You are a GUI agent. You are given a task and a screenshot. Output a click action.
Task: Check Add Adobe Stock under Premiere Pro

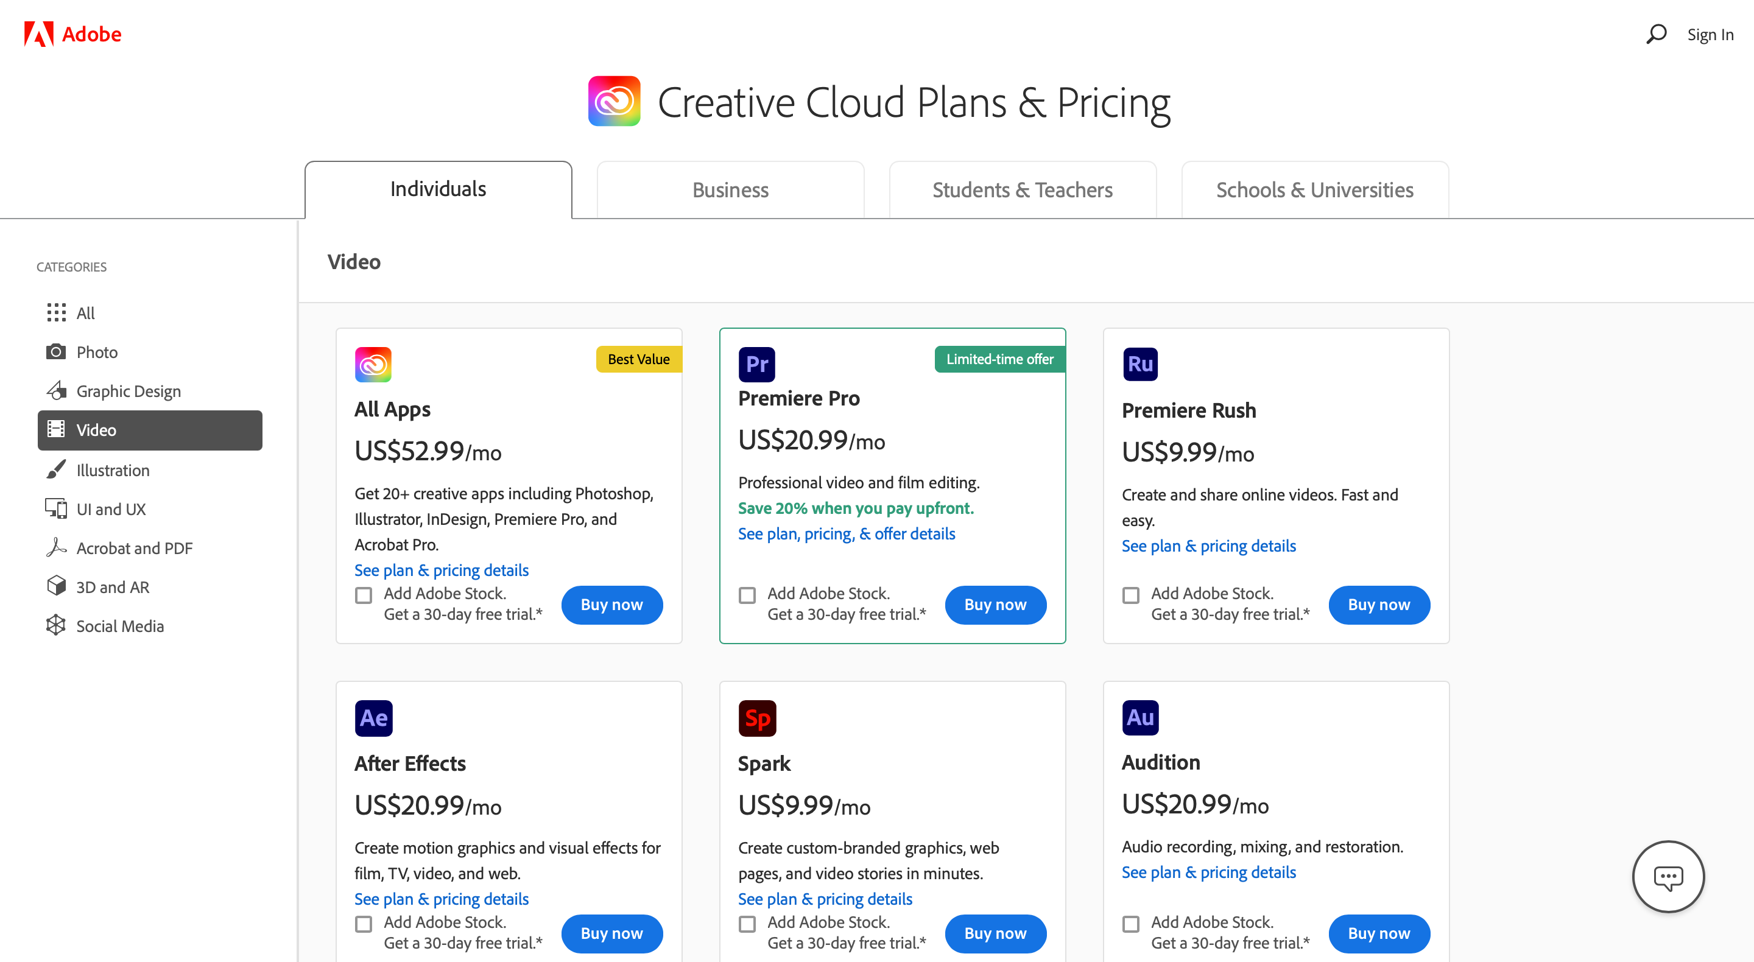(x=747, y=595)
